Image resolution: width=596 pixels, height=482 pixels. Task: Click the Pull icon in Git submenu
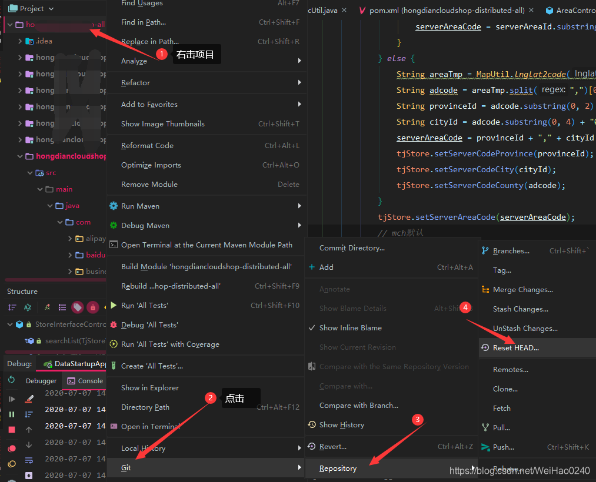coord(485,427)
